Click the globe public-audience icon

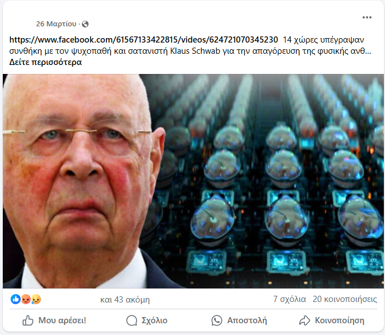[85, 24]
